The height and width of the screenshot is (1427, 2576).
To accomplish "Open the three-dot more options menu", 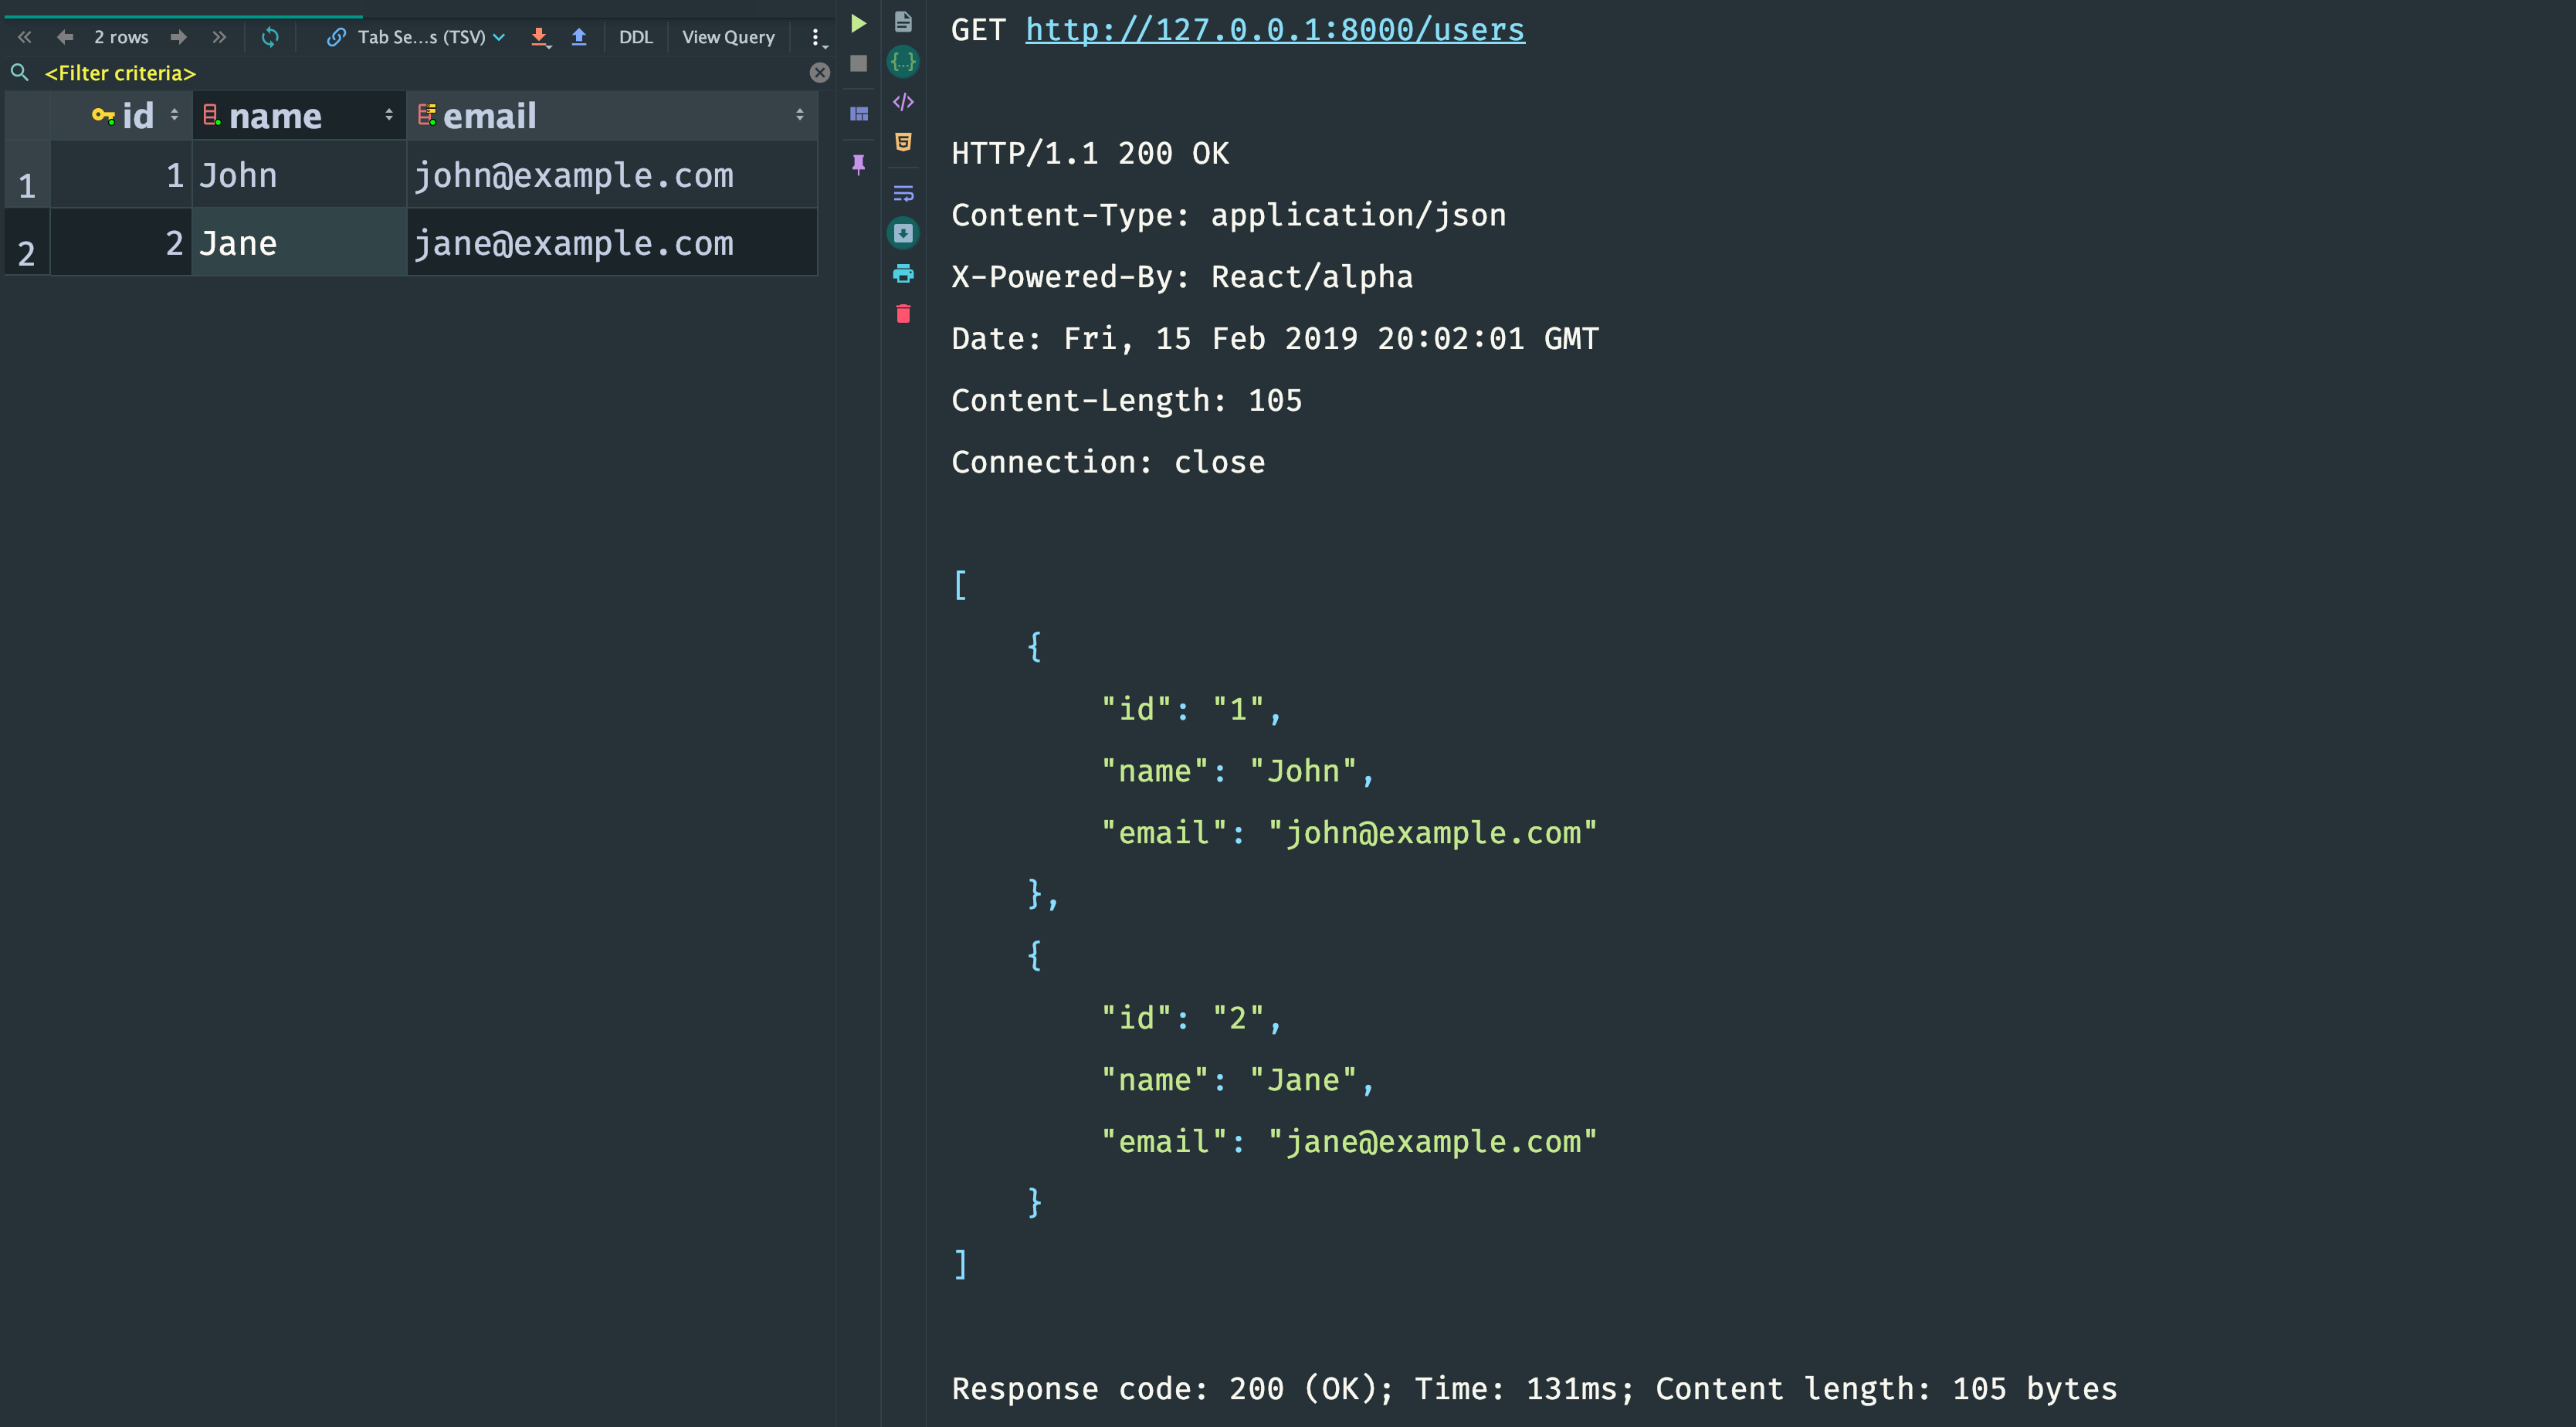I will click(x=817, y=38).
